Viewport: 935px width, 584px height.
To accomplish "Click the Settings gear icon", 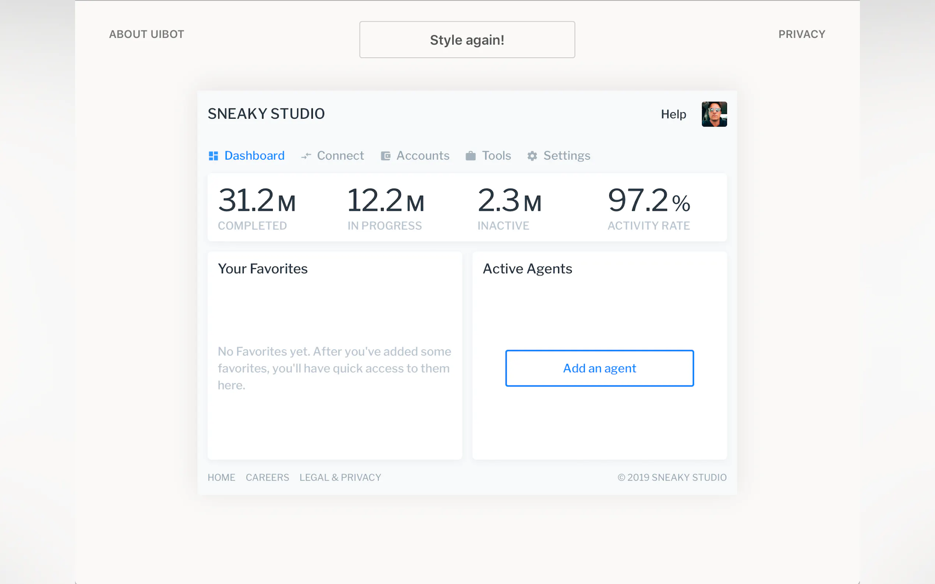I will click(532, 156).
